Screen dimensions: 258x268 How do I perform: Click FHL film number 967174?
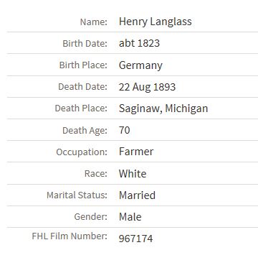(x=135, y=239)
